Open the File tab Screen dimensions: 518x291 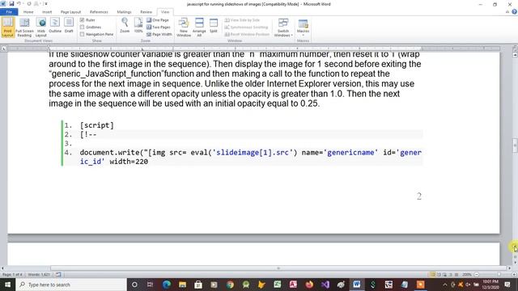click(9, 12)
